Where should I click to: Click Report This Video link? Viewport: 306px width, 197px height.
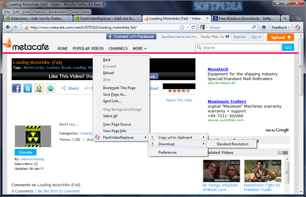pos(179,100)
